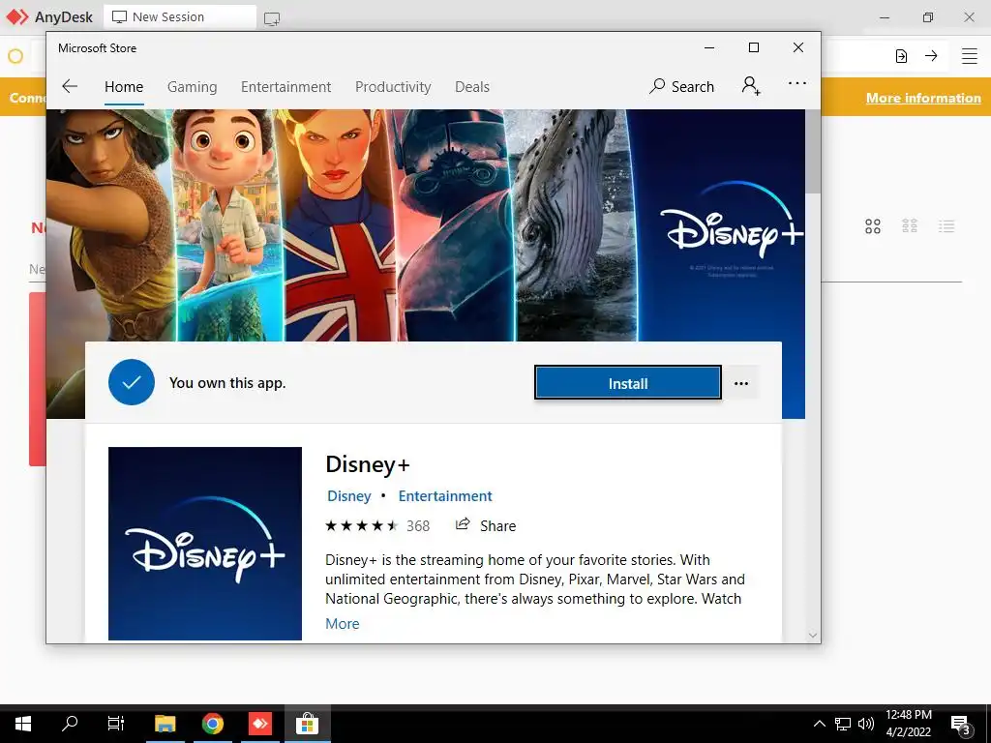Click the Share icon for Disney+
Viewport: 991px width, 743px height.
pyautogui.click(x=463, y=524)
